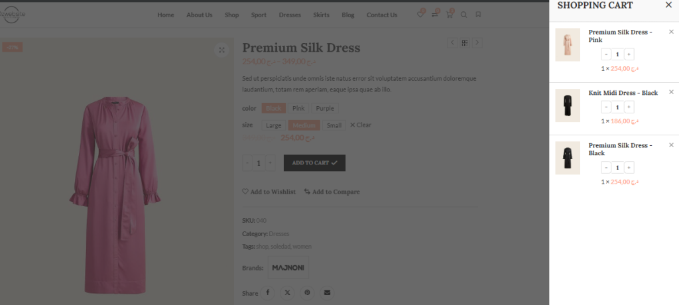Choose the Large size option
This screenshot has width=679, height=305.
pyautogui.click(x=273, y=125)
